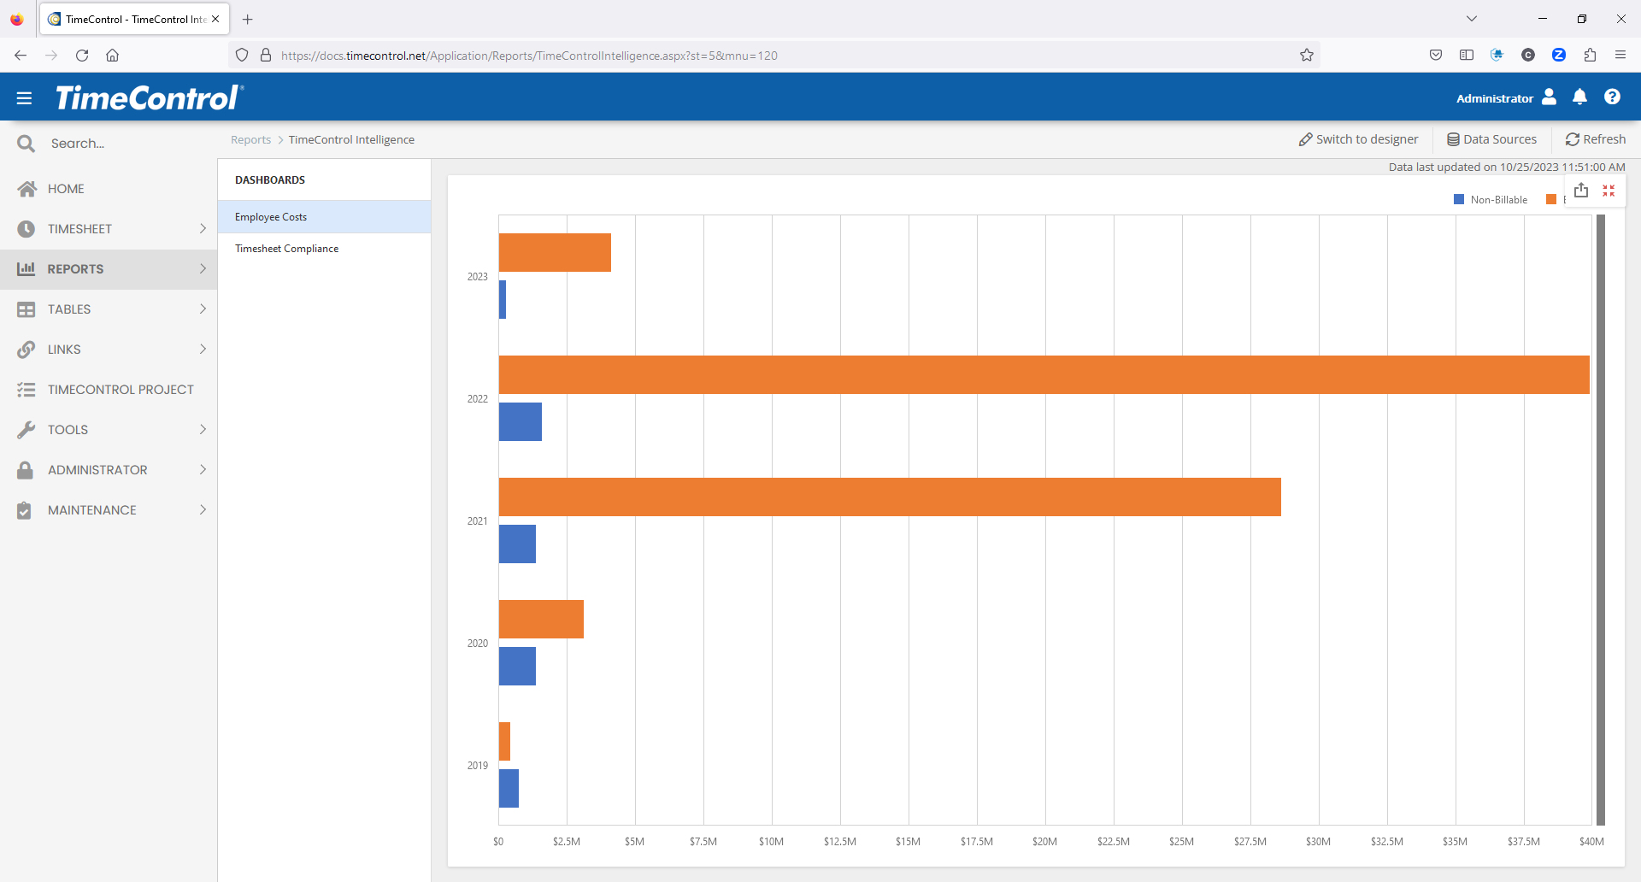This screenshot has height=882, width=1641.
Task: Expand the TABLES submenu chevron
Action: [203, 309]
